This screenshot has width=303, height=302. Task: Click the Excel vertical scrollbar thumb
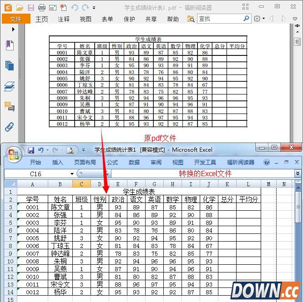pyautogui.click(x=298, y=207)
